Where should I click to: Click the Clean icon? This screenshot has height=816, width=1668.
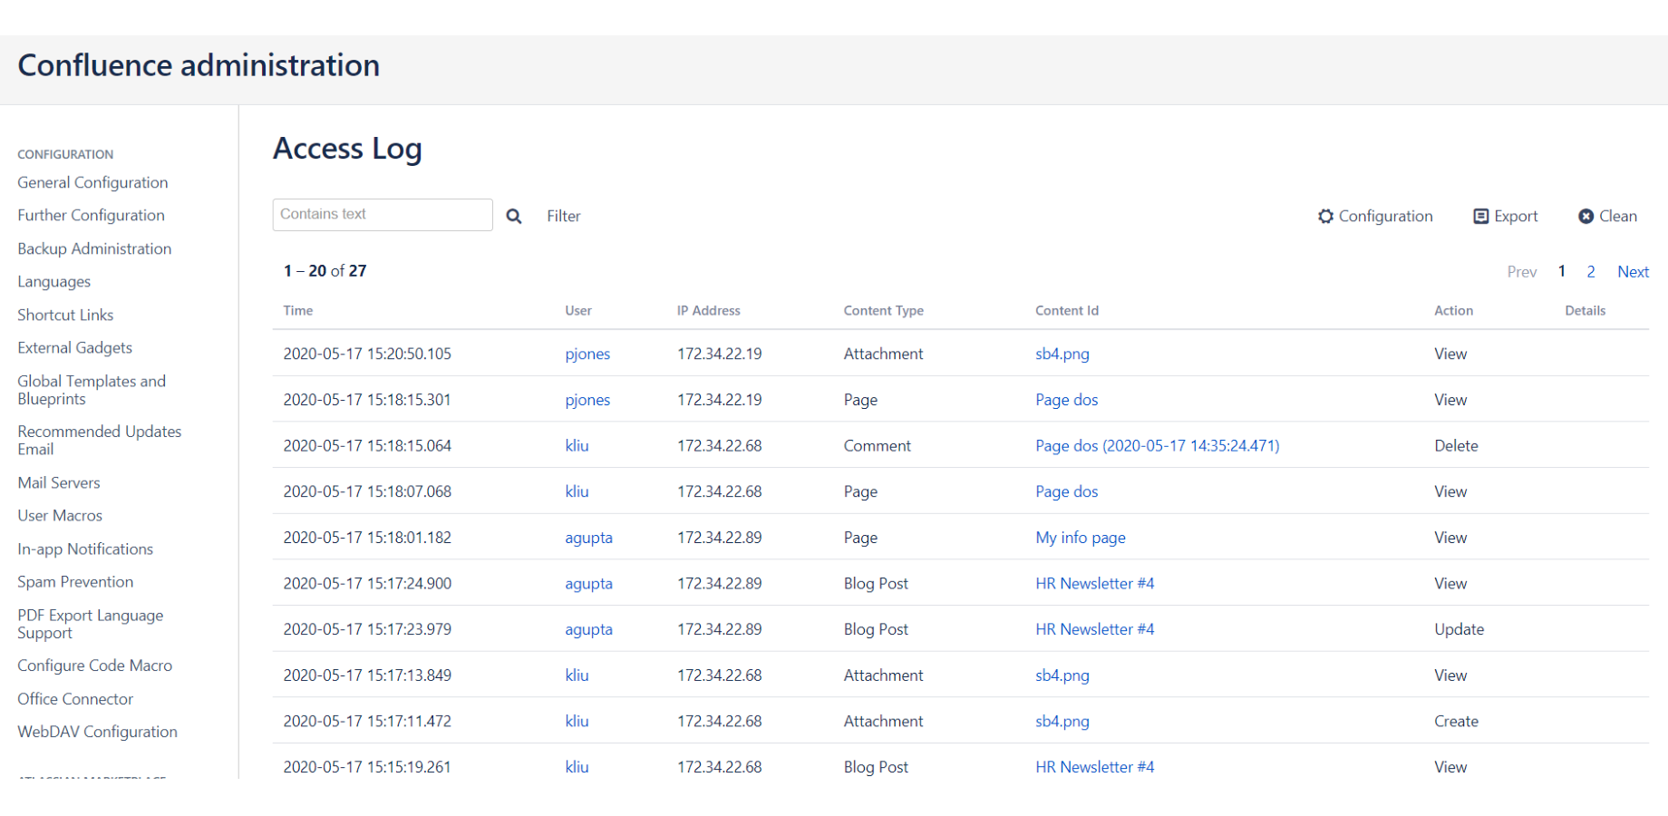coord(1586,216)
